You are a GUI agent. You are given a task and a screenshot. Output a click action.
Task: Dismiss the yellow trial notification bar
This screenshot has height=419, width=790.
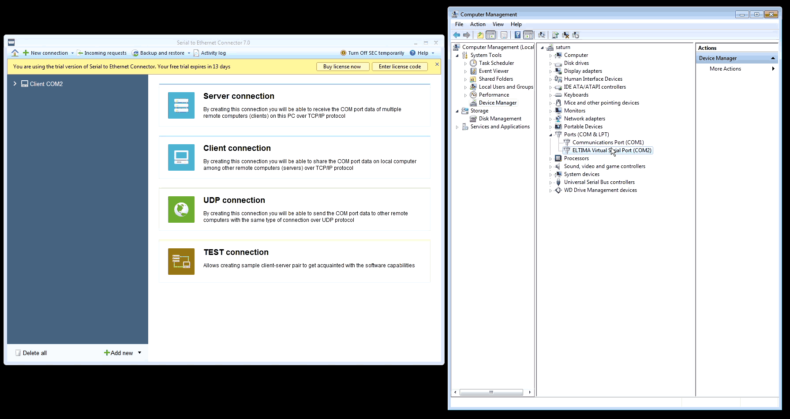[437, 64]
